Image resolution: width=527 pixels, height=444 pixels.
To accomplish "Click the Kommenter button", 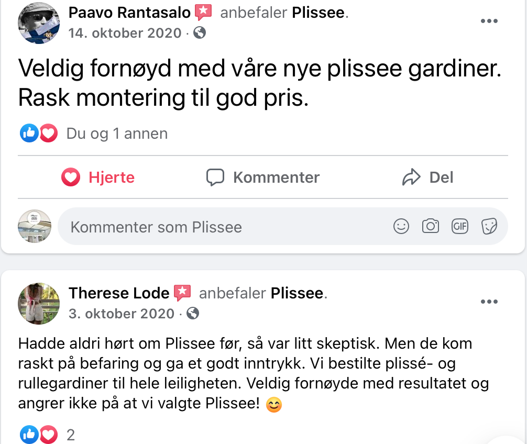I will tap(263, 177).
